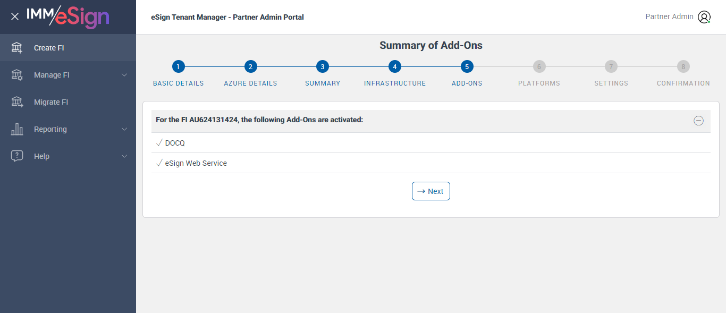Open the Partner Admin profile avatar

click(704, 17)
